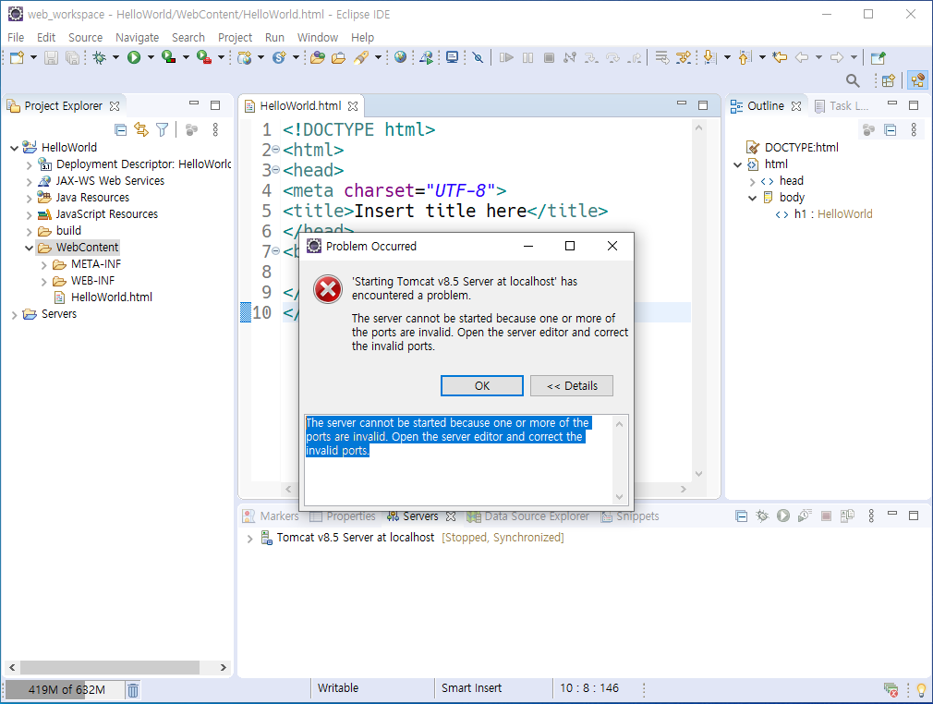Click the Previous Annotation up-arrow icon
The image size is (933, 704).
click(744, 57)
